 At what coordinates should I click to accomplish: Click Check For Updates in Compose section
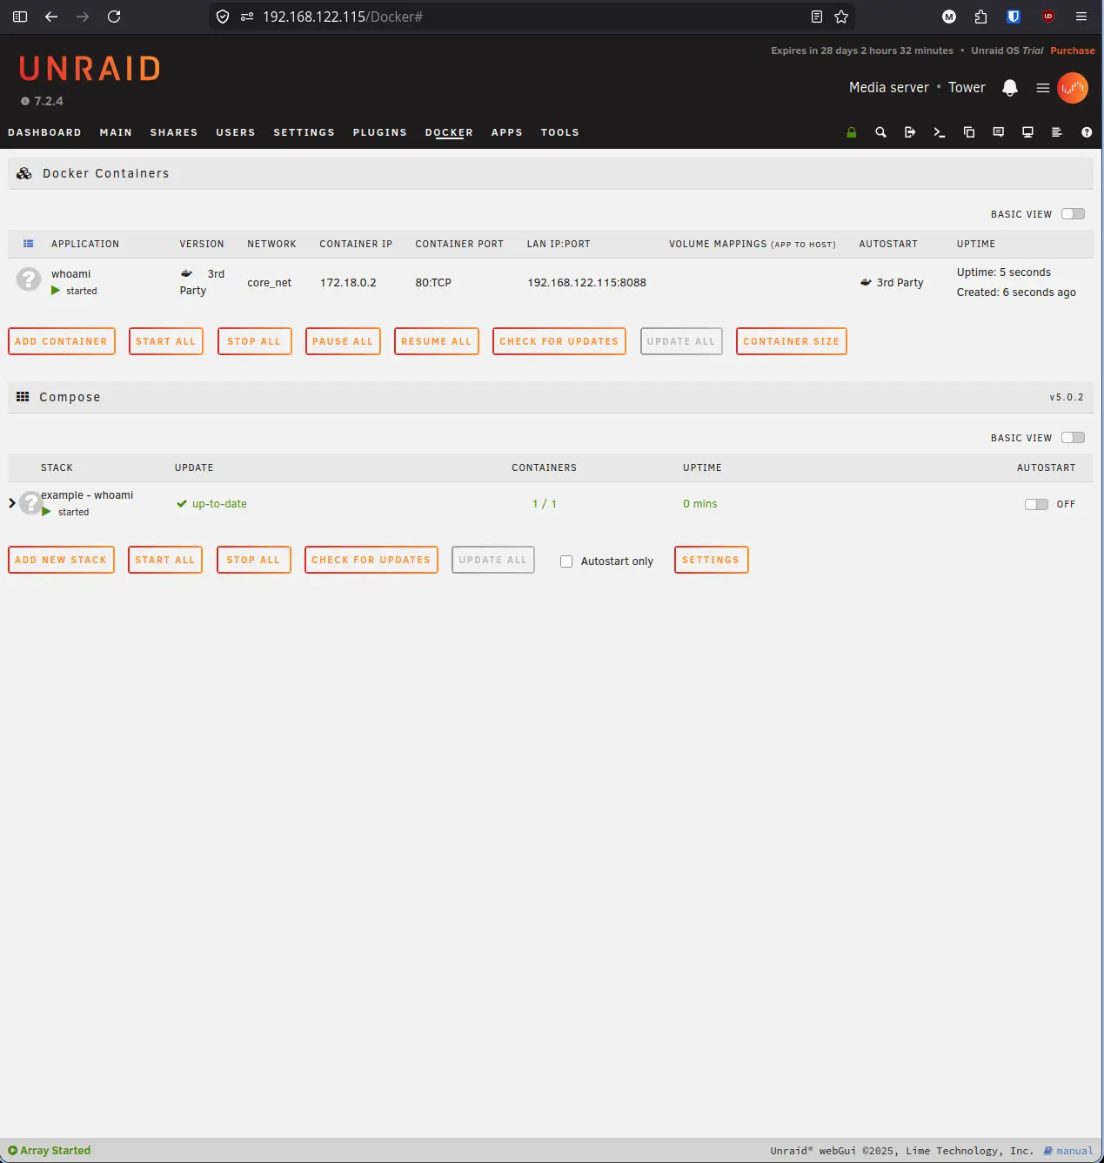pyautogui.click(x=371, y=560)
